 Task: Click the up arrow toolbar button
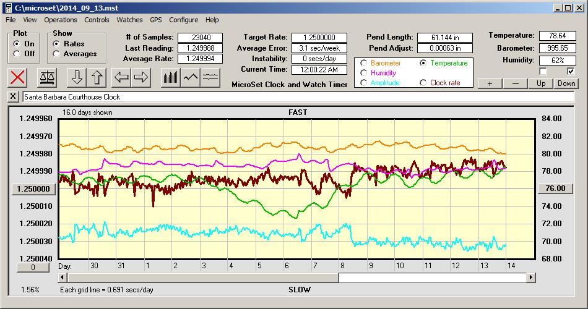(97, 77)
